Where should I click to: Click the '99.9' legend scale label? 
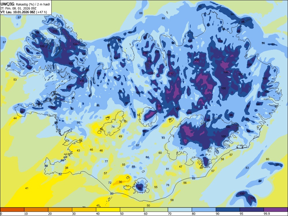[267, 214]
